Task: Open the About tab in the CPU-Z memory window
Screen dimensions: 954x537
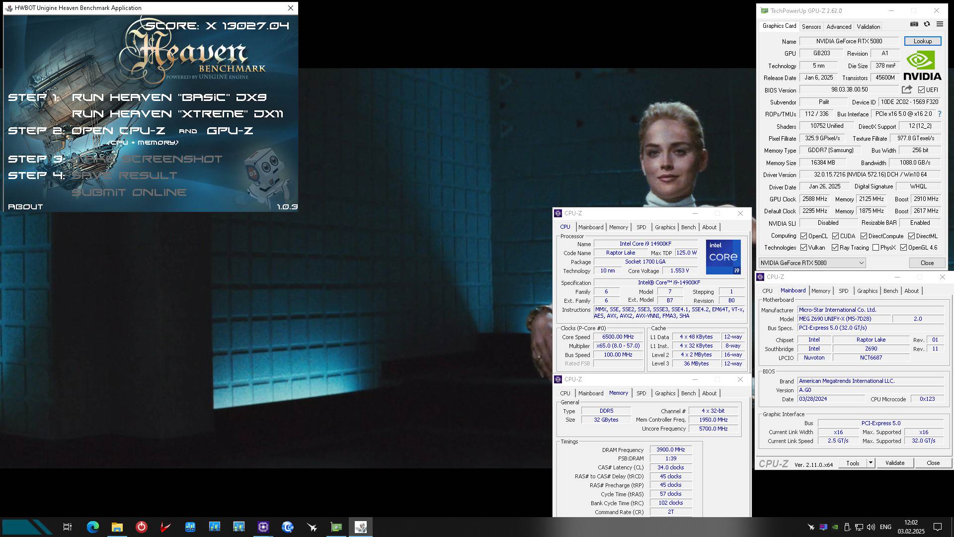Action: (x=709, y=393)
